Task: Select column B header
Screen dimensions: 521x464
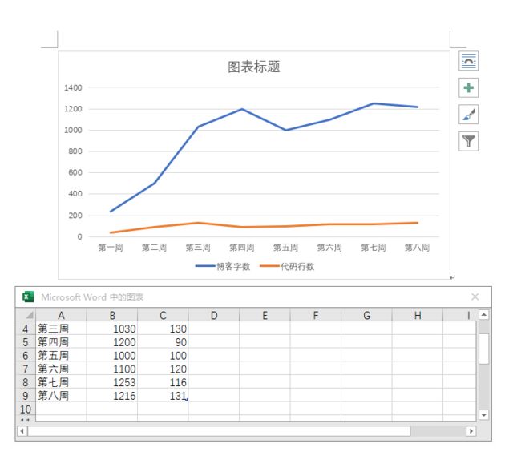Action: (x=112, y=315)
